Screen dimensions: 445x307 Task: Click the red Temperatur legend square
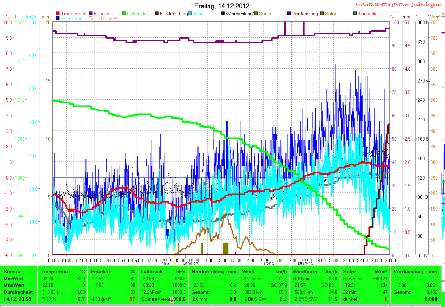click(58, 14)
